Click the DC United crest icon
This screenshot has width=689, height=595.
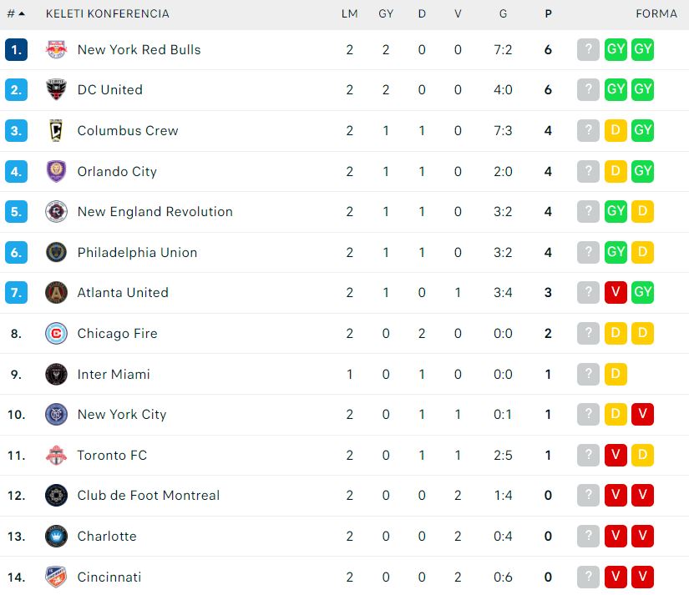(x=56, y=90)
